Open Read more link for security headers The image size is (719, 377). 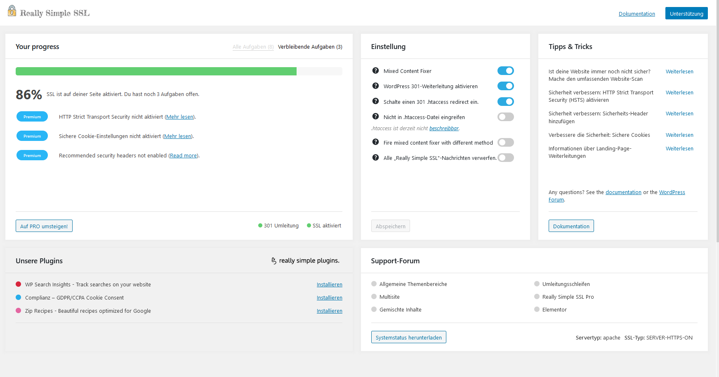coord(184,156)
